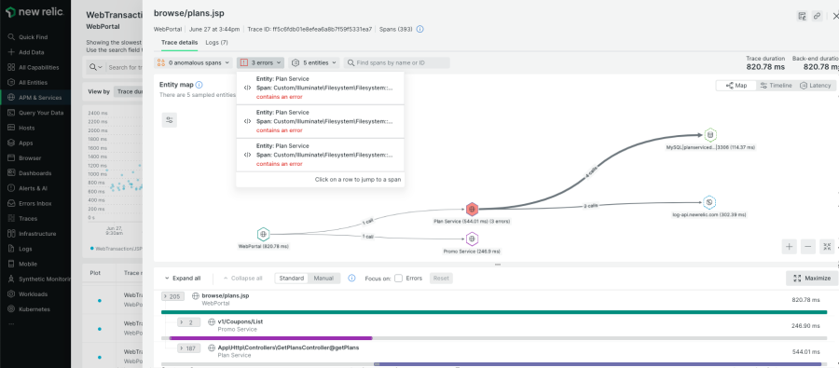
Task: Jump to second Plan Service error span
Action: [x=320, y=121]
